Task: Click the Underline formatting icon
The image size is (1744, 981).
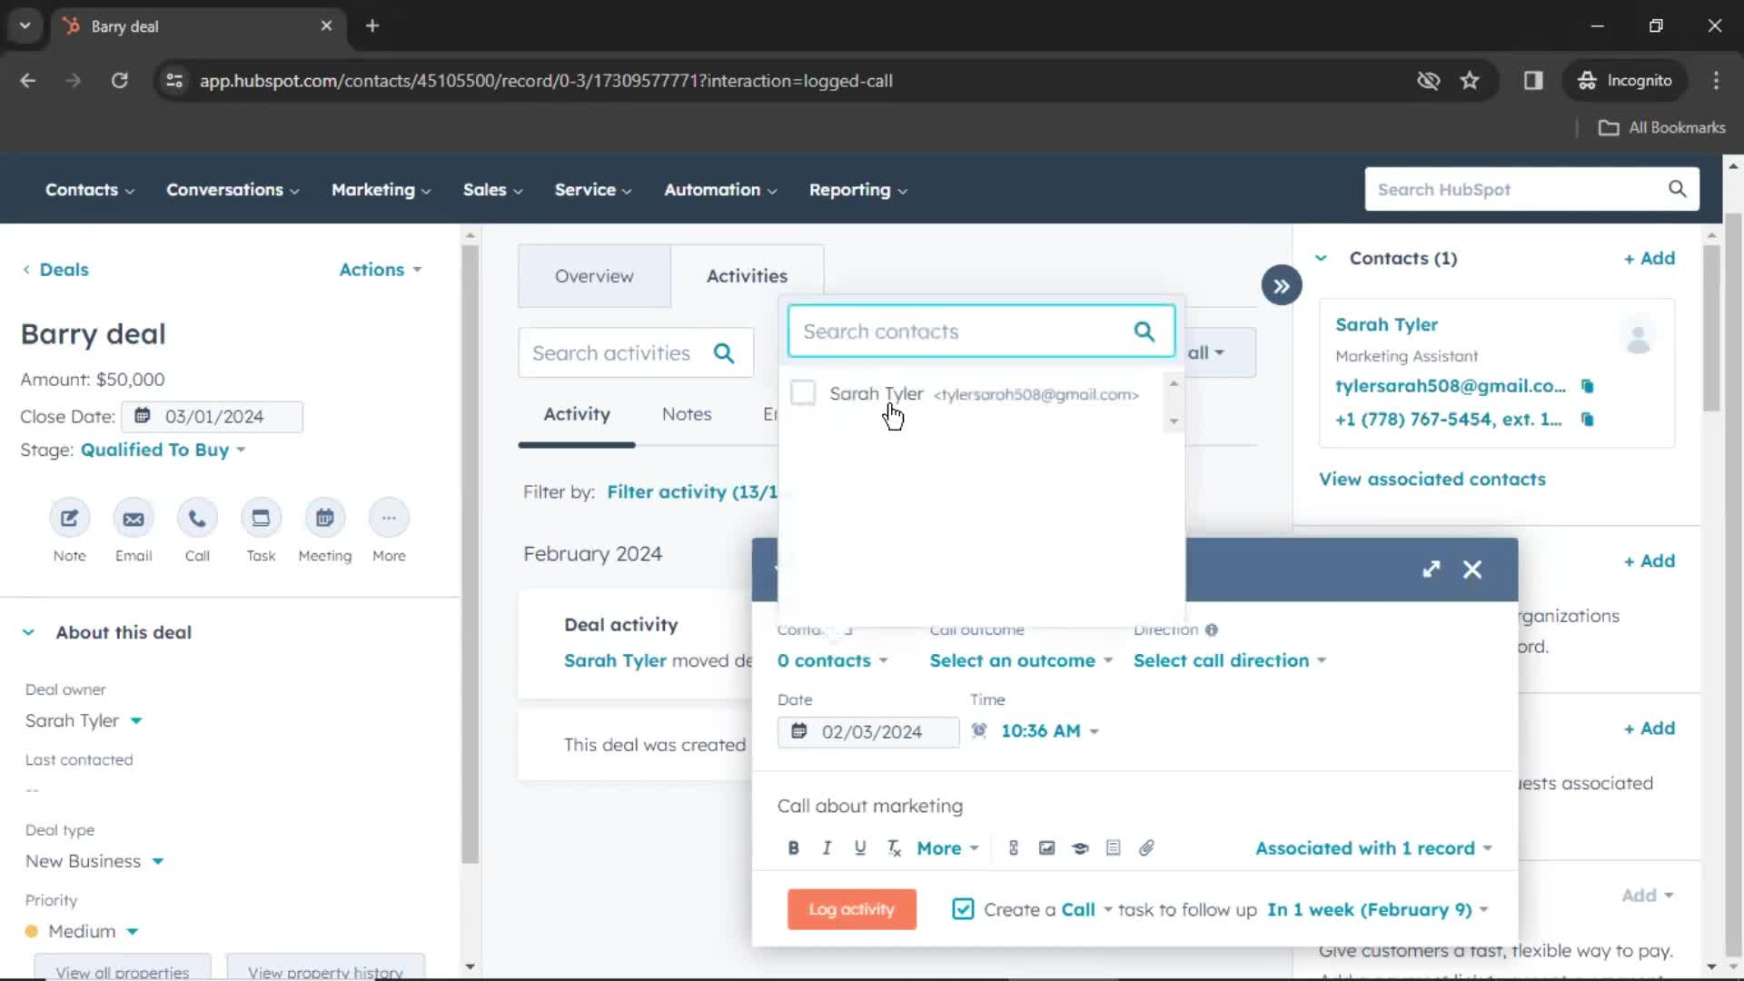Action: [x=860, y=848]
